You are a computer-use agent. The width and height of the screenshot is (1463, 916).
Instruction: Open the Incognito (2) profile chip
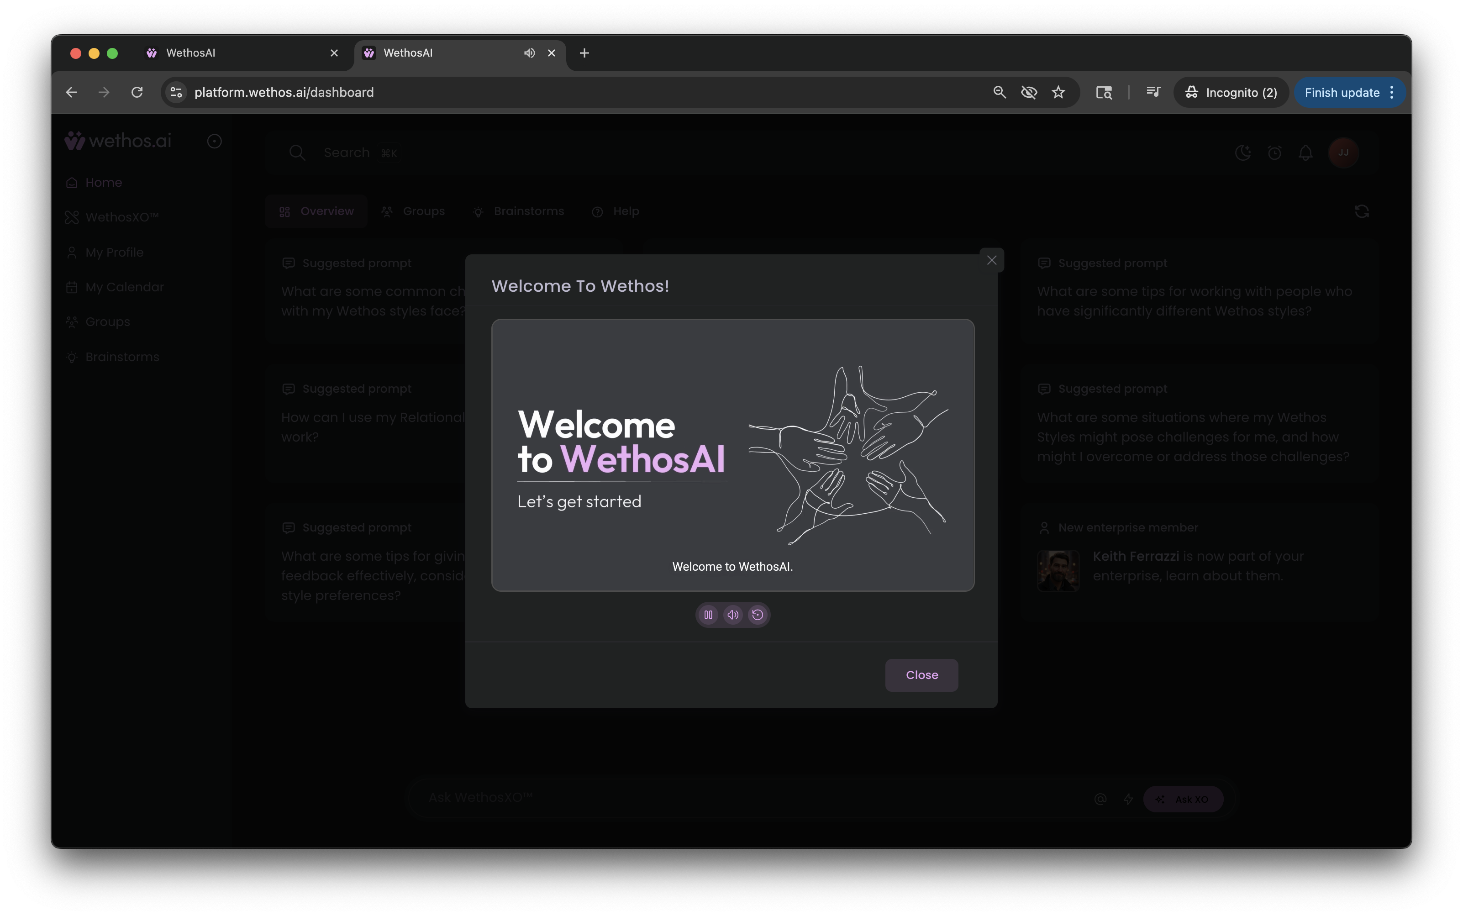1231,92
